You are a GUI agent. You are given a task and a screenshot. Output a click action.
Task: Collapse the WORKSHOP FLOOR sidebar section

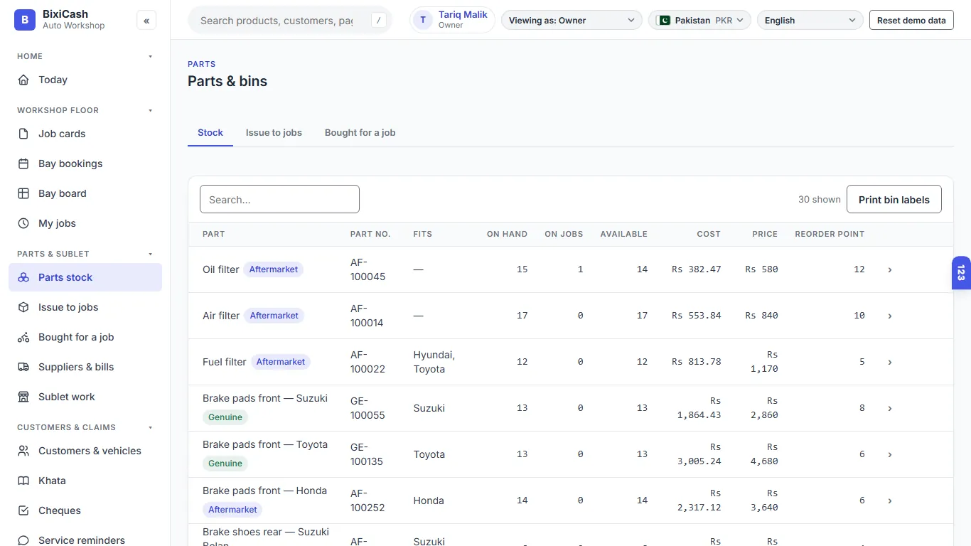coord(151,110)
